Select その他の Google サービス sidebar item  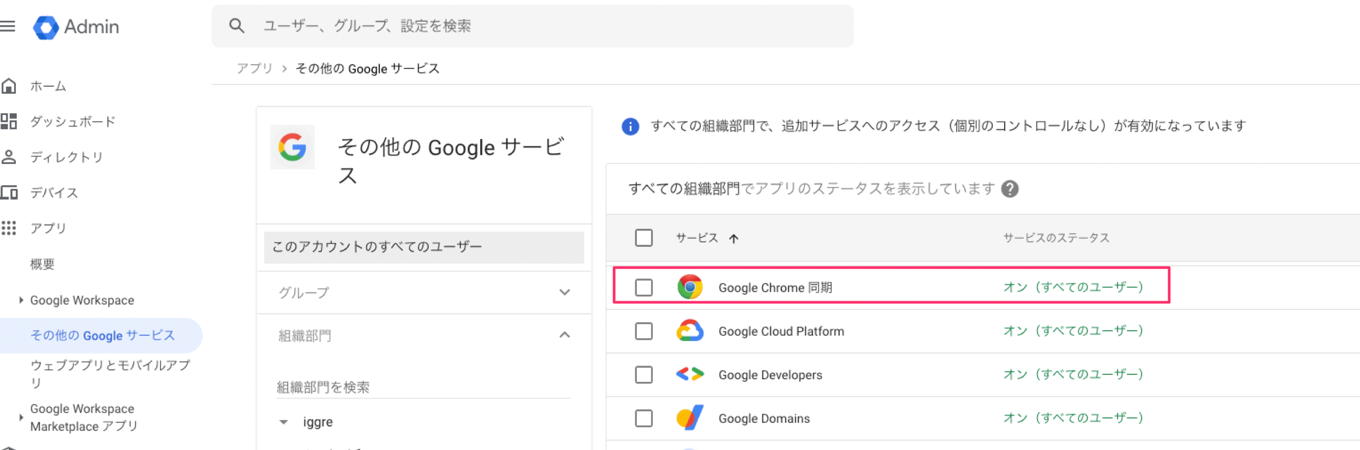click(x=101, y=336)
